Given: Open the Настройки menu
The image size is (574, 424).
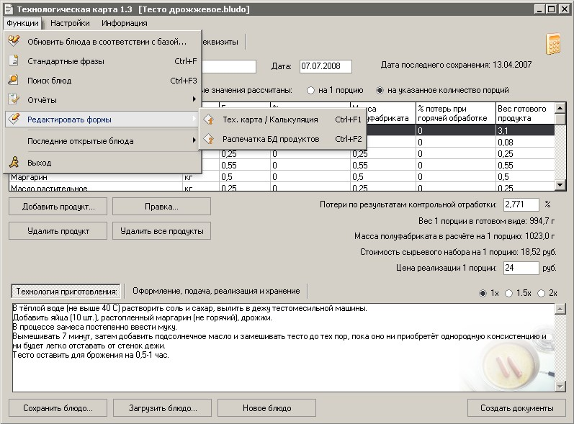Looking at the screenshot, I should coord(70,23).
